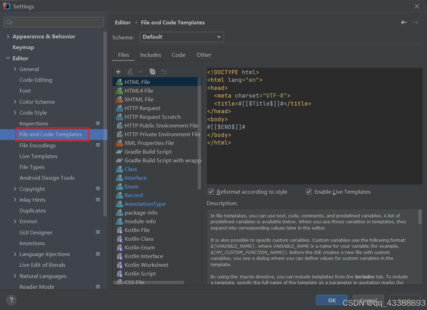Expand Appearance & Behavior section
Viewport: 427px width, 310px height.
8,36
